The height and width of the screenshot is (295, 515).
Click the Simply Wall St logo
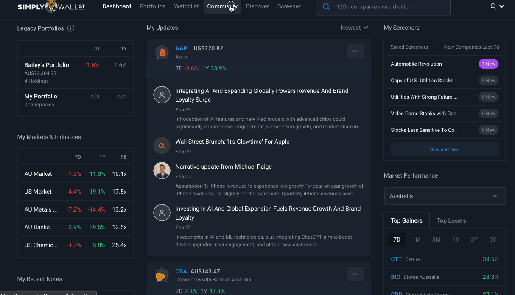click(51, 6)
